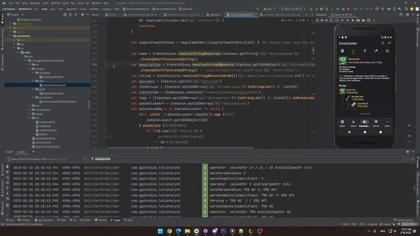Open emulator toolbar more options (three dots)
The image size is (420, 236).
[x=374, y=20]
